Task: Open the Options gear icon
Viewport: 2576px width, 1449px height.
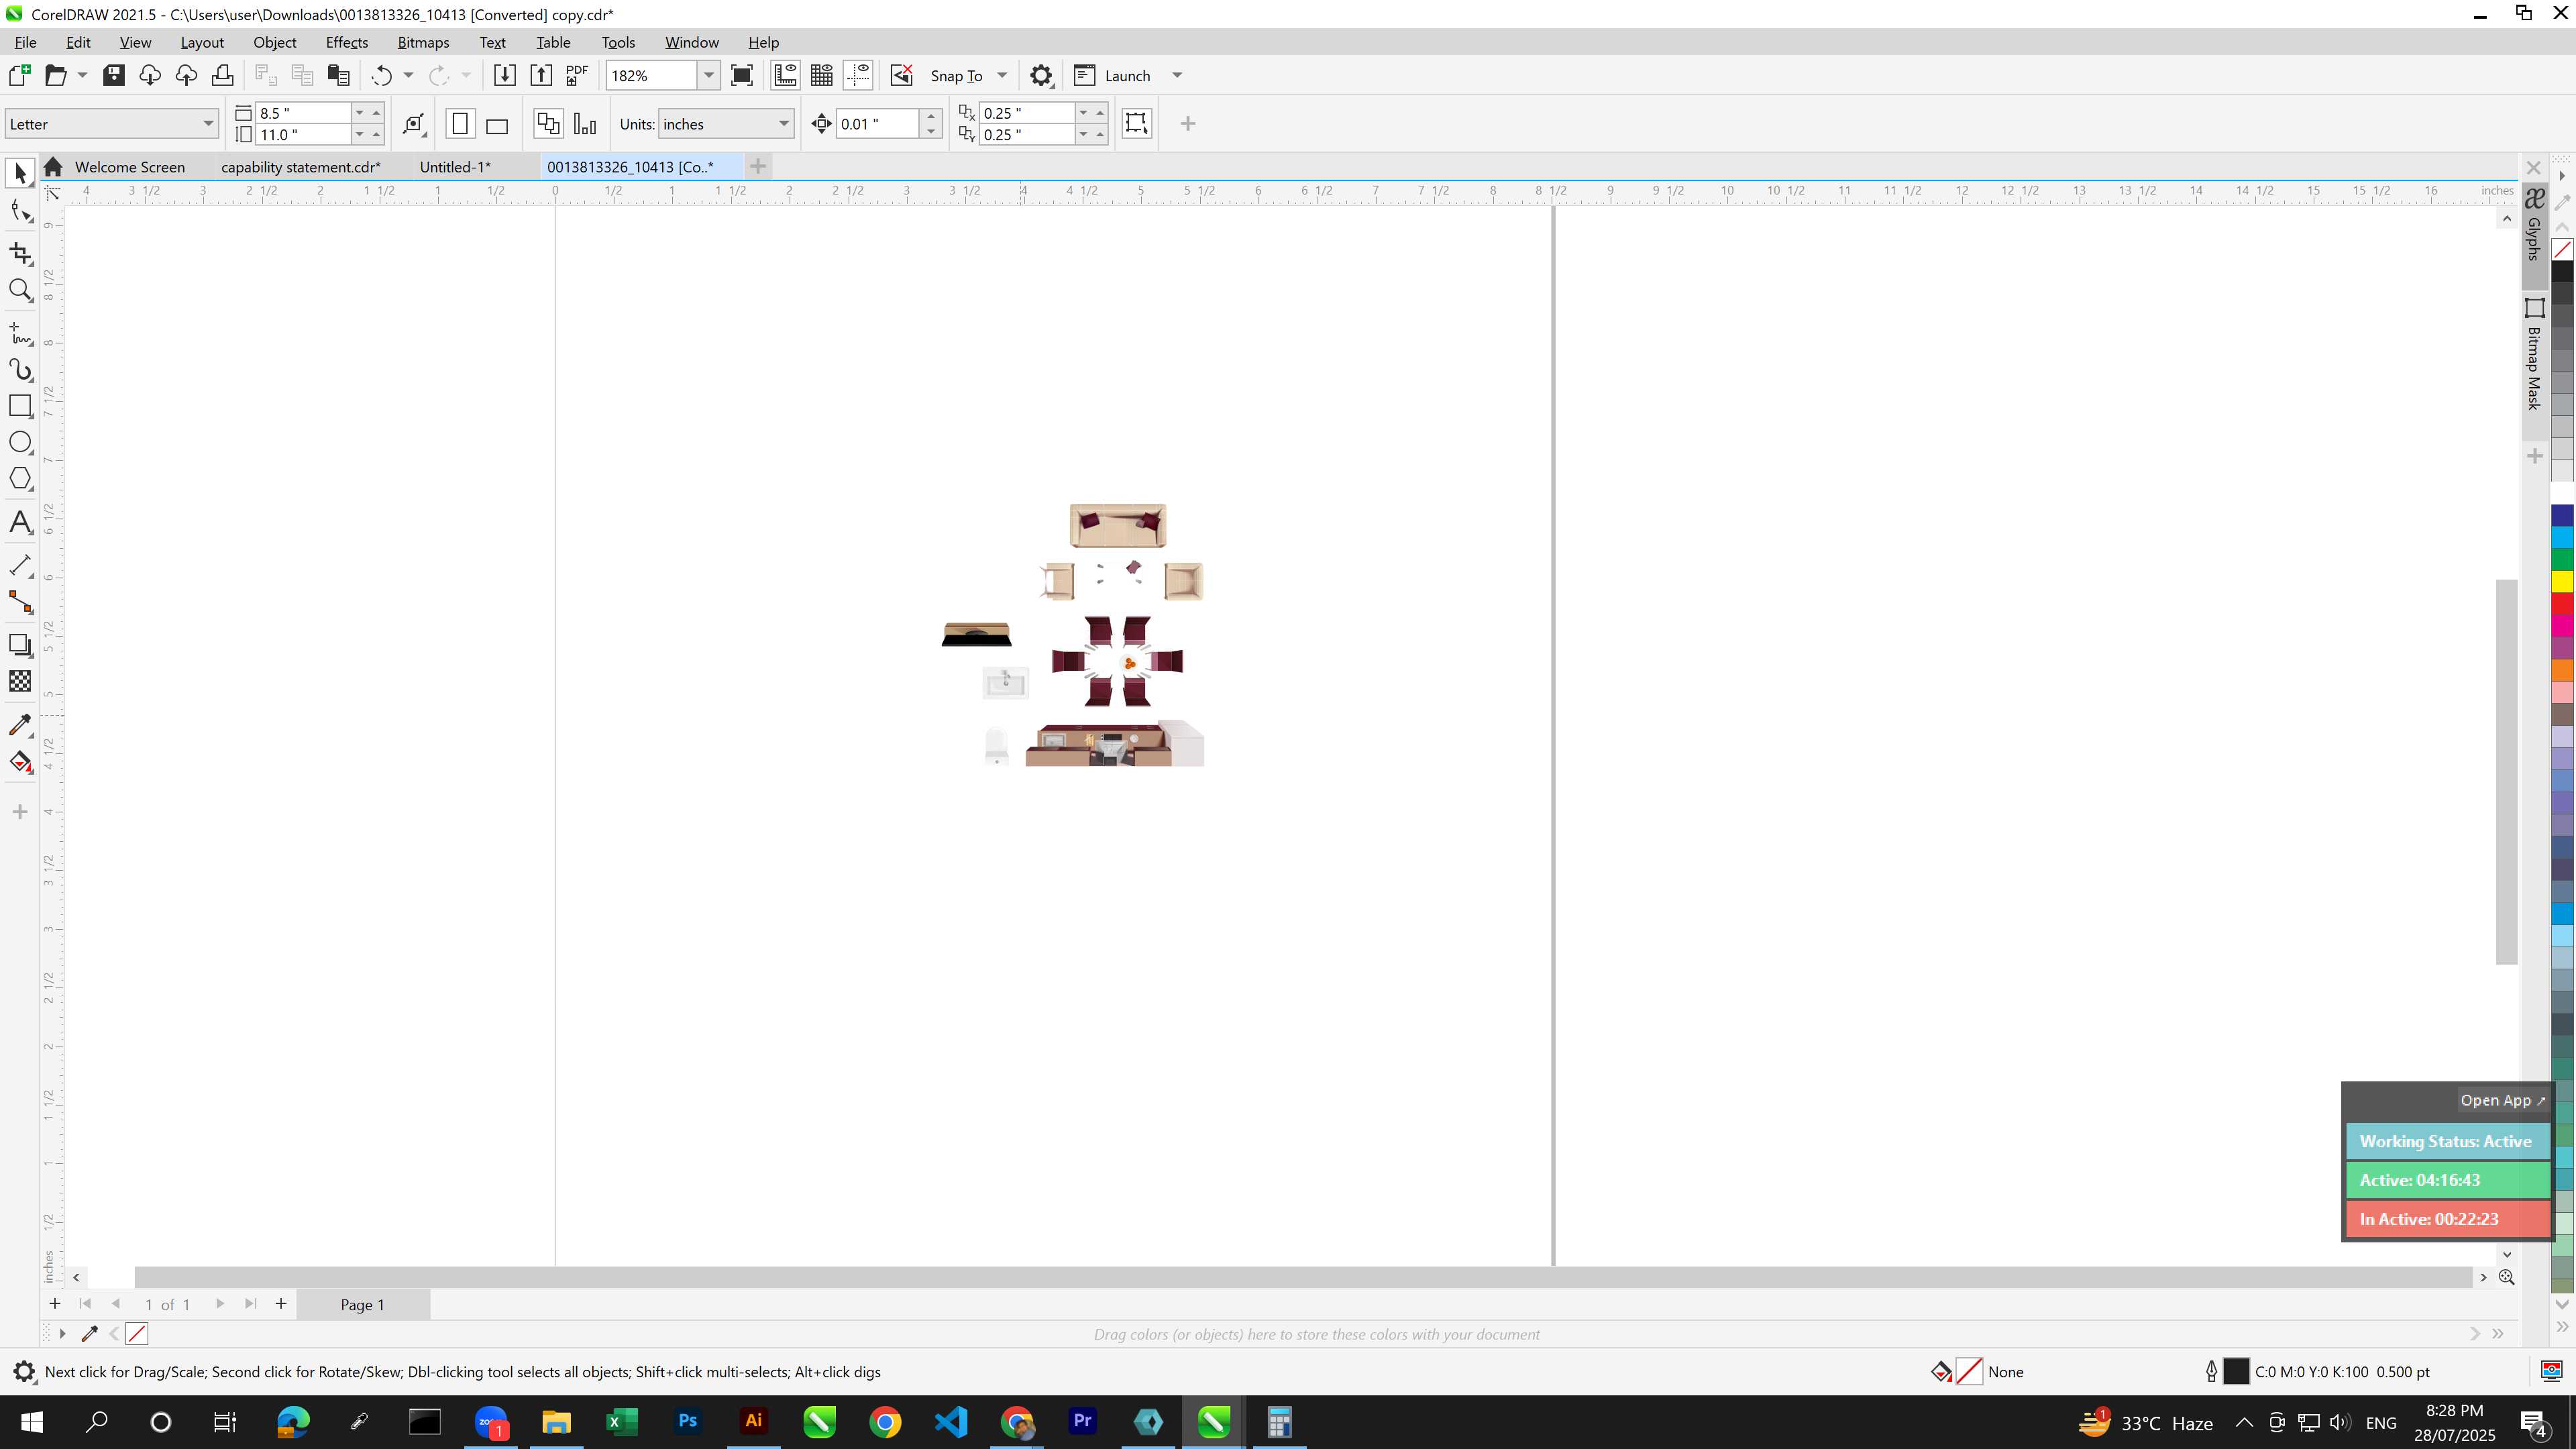Action: pos(1041,75)
